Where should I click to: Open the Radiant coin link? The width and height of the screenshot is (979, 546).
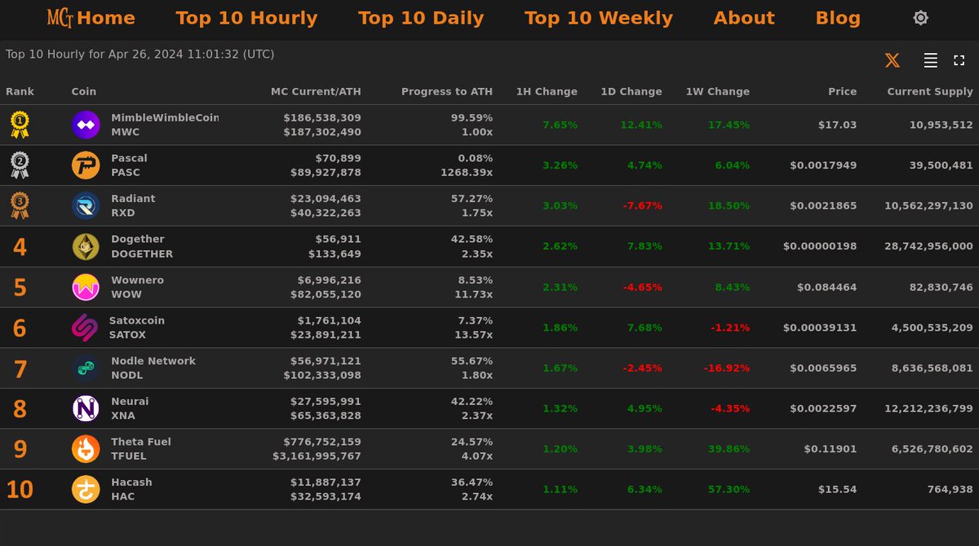pyautogui.click(x=133, y=199)
